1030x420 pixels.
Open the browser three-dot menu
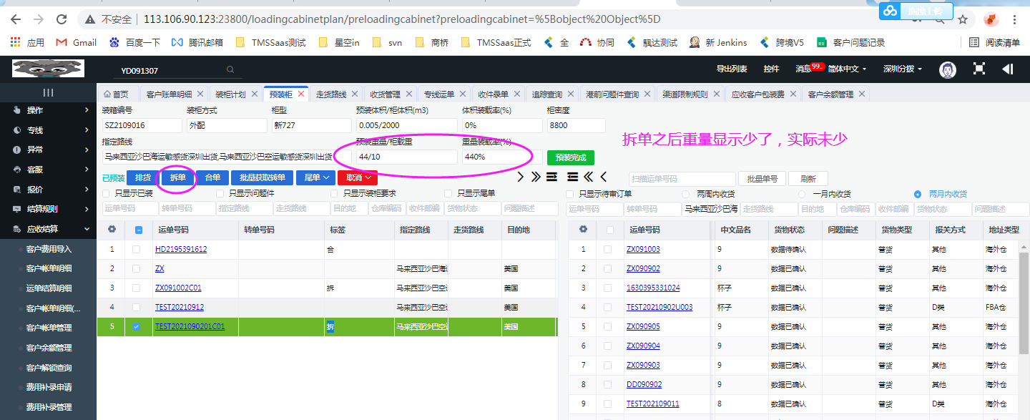tap(1014, 19)
